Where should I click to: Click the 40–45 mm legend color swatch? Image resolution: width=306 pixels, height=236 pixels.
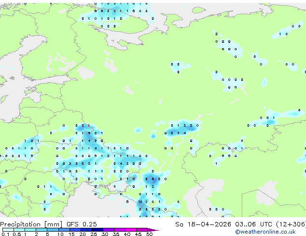131,230
